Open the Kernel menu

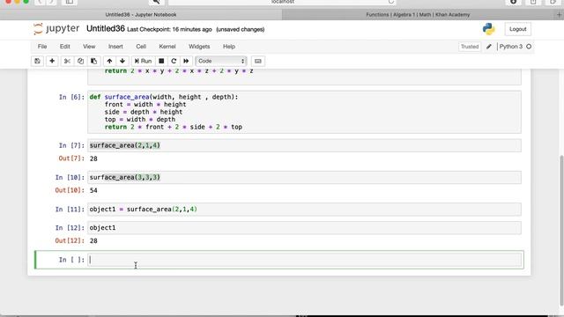pos(167,47)
